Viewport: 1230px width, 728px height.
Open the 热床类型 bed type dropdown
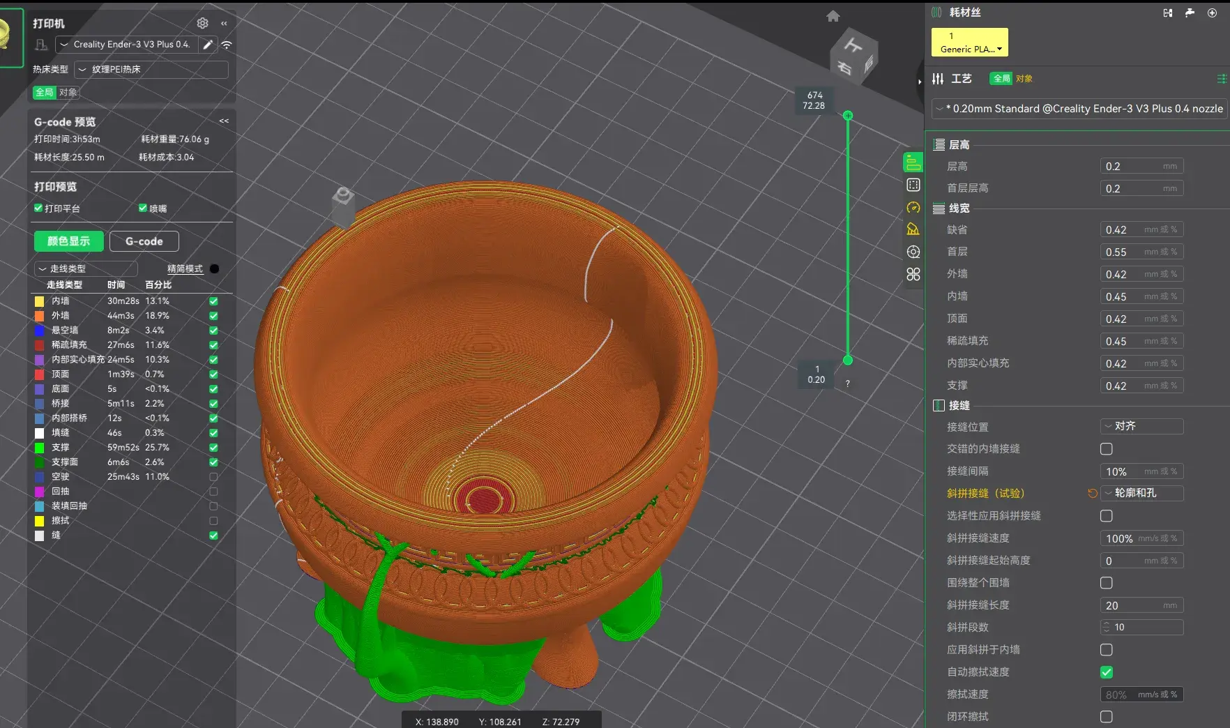click(151, 70)
